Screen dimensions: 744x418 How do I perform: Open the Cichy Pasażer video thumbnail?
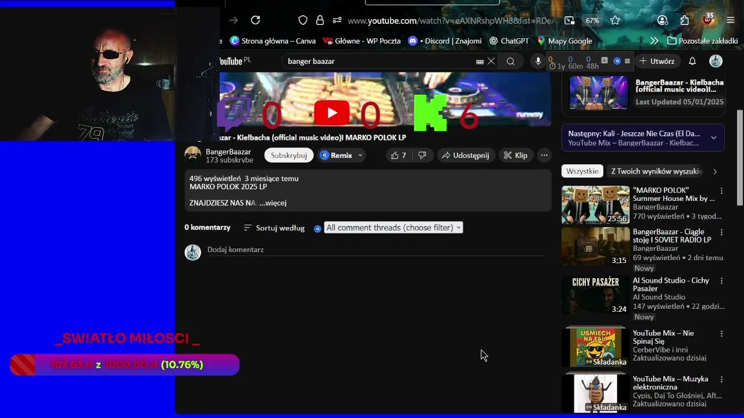(x=595, y=295)
